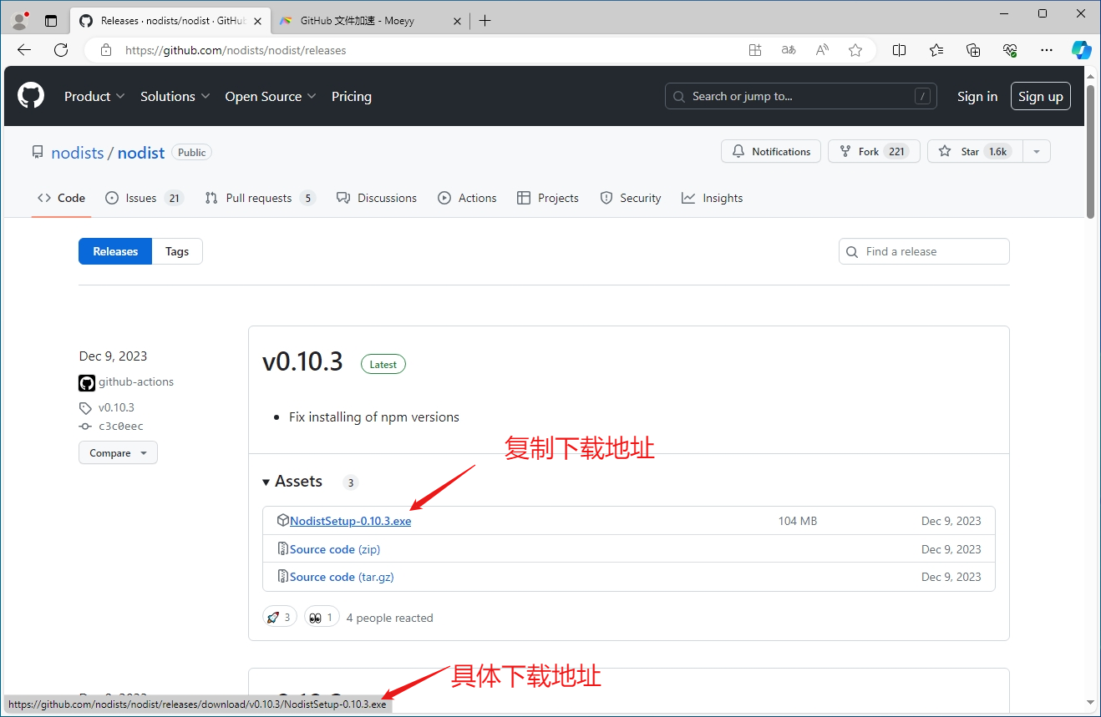
Task: Download NodistSetup-0.10.3.exe
Action: [351, 521]
